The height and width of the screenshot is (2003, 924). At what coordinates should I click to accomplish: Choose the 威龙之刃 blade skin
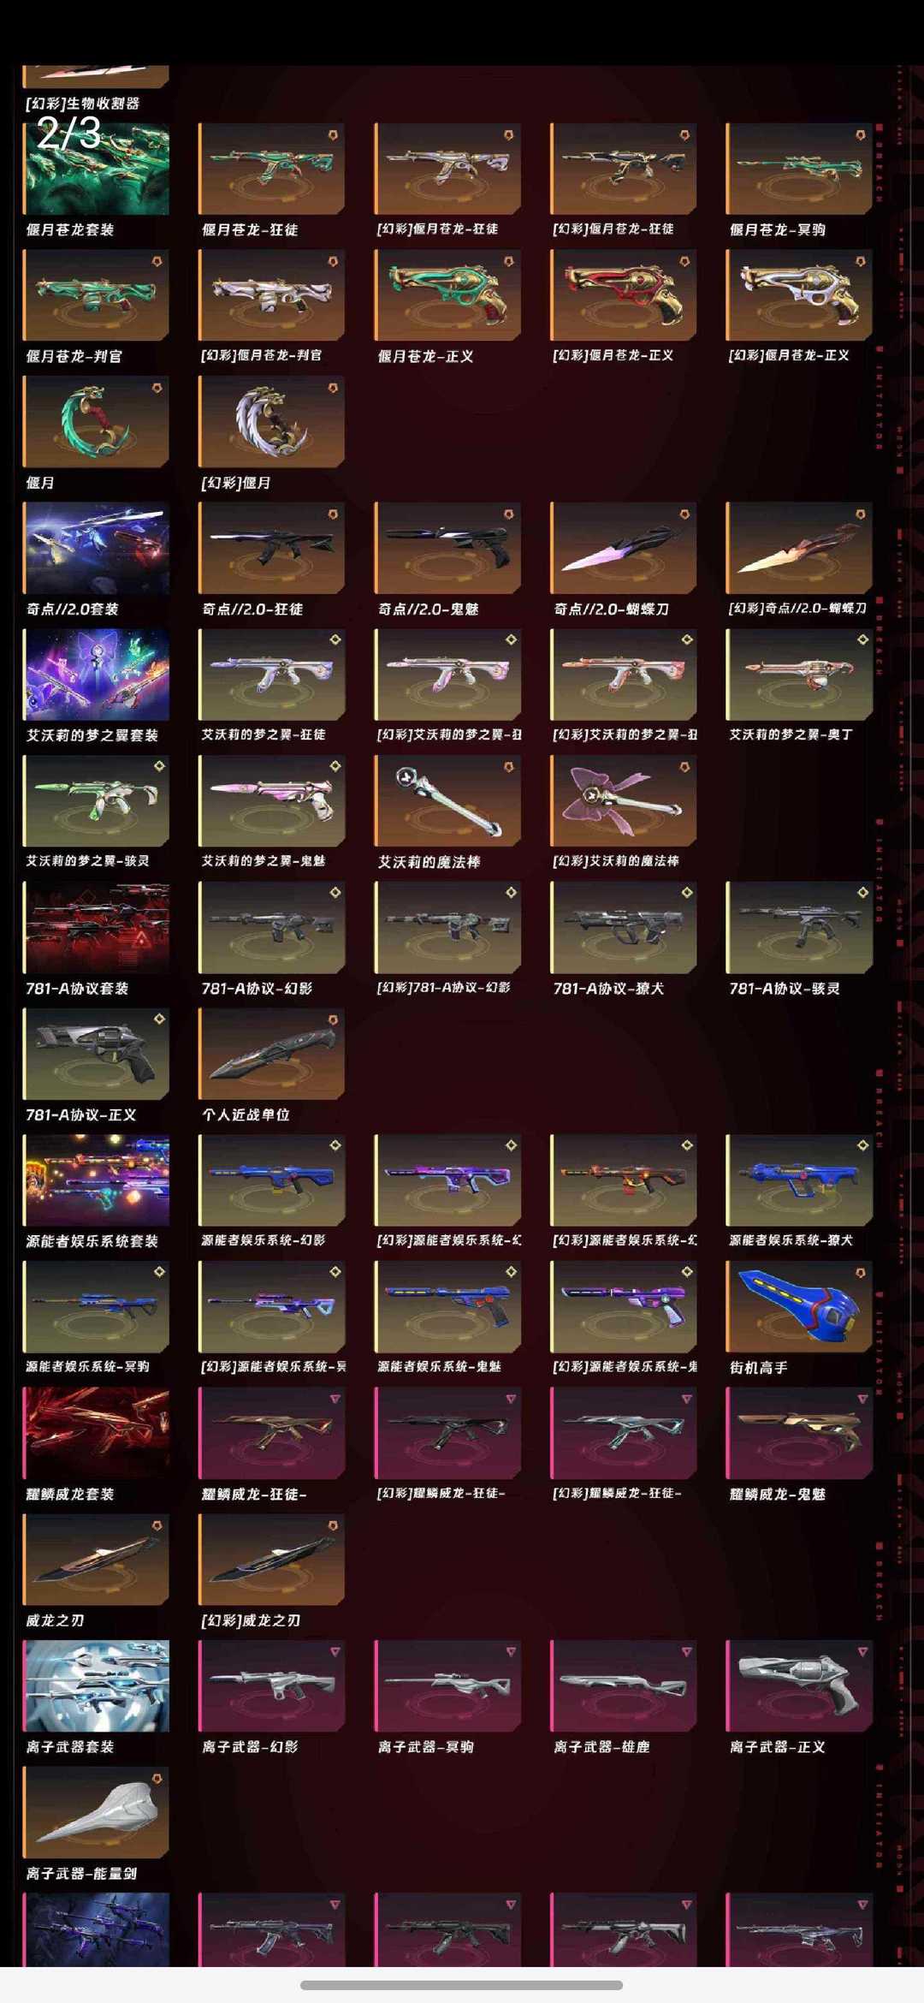click(96, 1560)
